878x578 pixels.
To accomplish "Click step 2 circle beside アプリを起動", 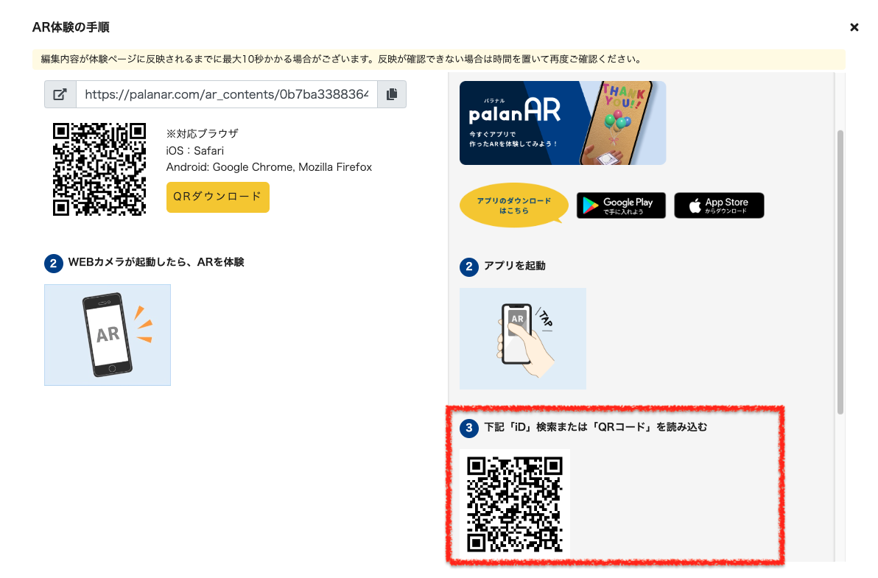I will click(x=469, y=267).
